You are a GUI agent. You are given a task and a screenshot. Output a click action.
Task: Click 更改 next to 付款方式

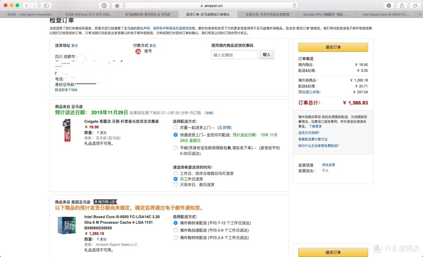point(153,45)
